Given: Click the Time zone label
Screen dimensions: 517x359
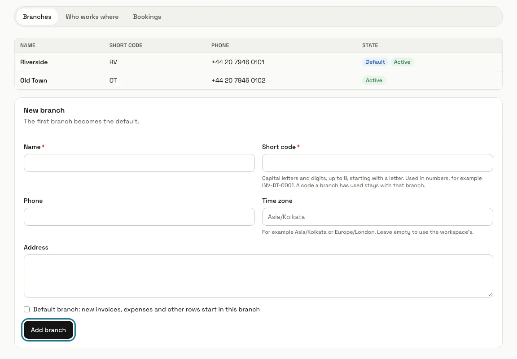Looking at the screenshot, I should [277, 201].
